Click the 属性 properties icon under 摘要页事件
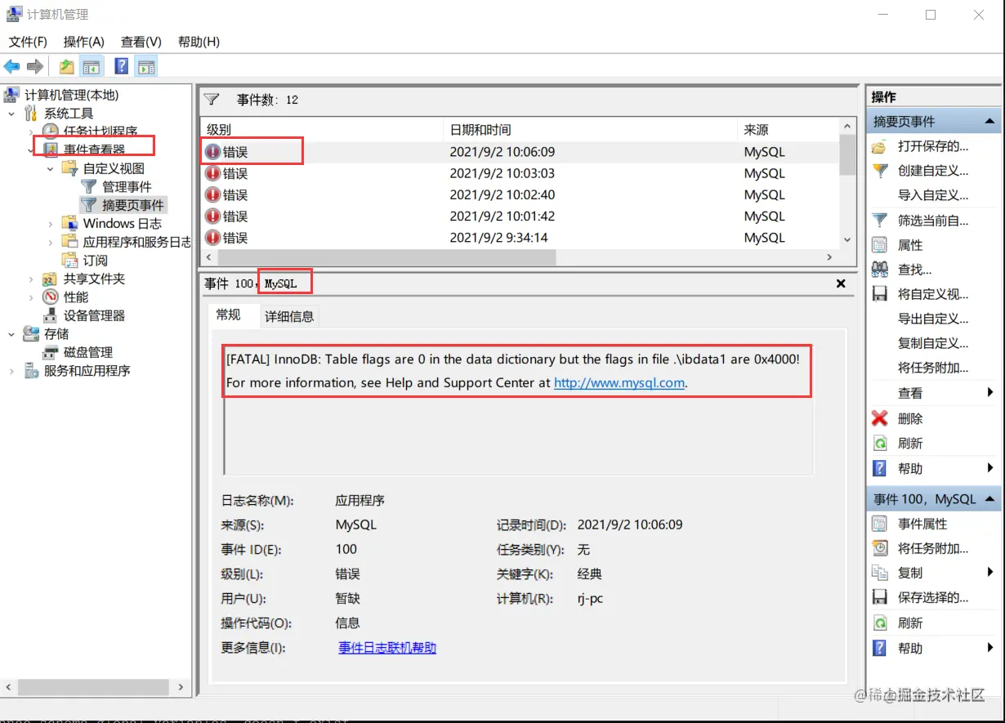Viewport: 1005px width, 723px height. click(x=880, y=245)
